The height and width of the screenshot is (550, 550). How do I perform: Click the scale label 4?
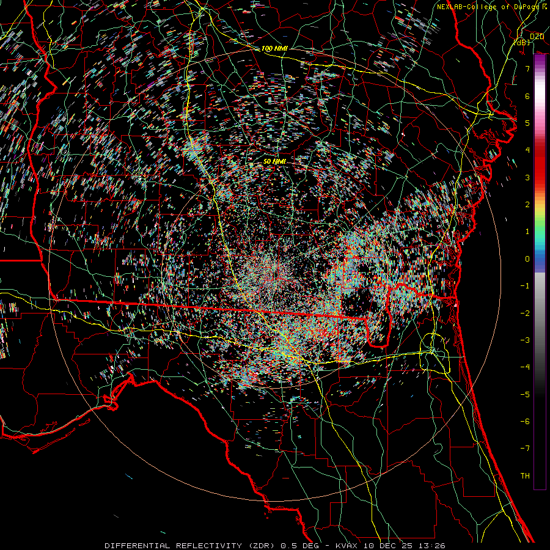(x=527, y=150)
